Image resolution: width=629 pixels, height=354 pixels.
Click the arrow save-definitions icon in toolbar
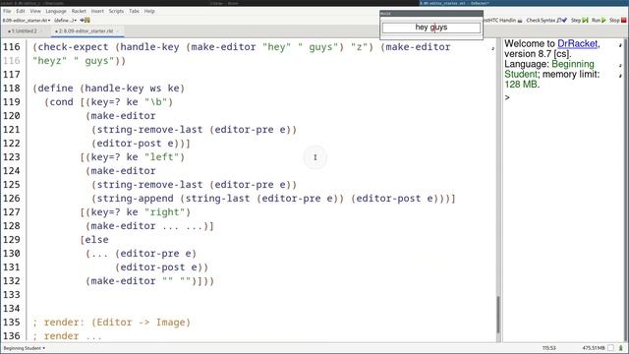click(85, 20)
